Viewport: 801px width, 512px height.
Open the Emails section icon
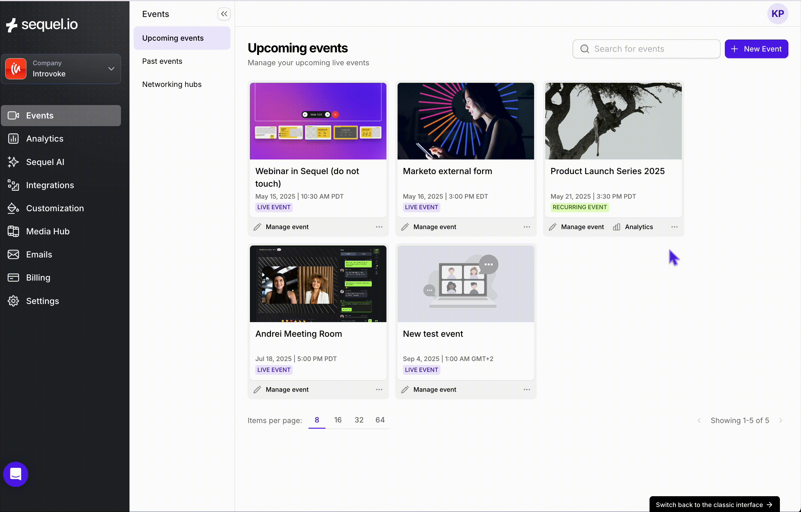13,254
